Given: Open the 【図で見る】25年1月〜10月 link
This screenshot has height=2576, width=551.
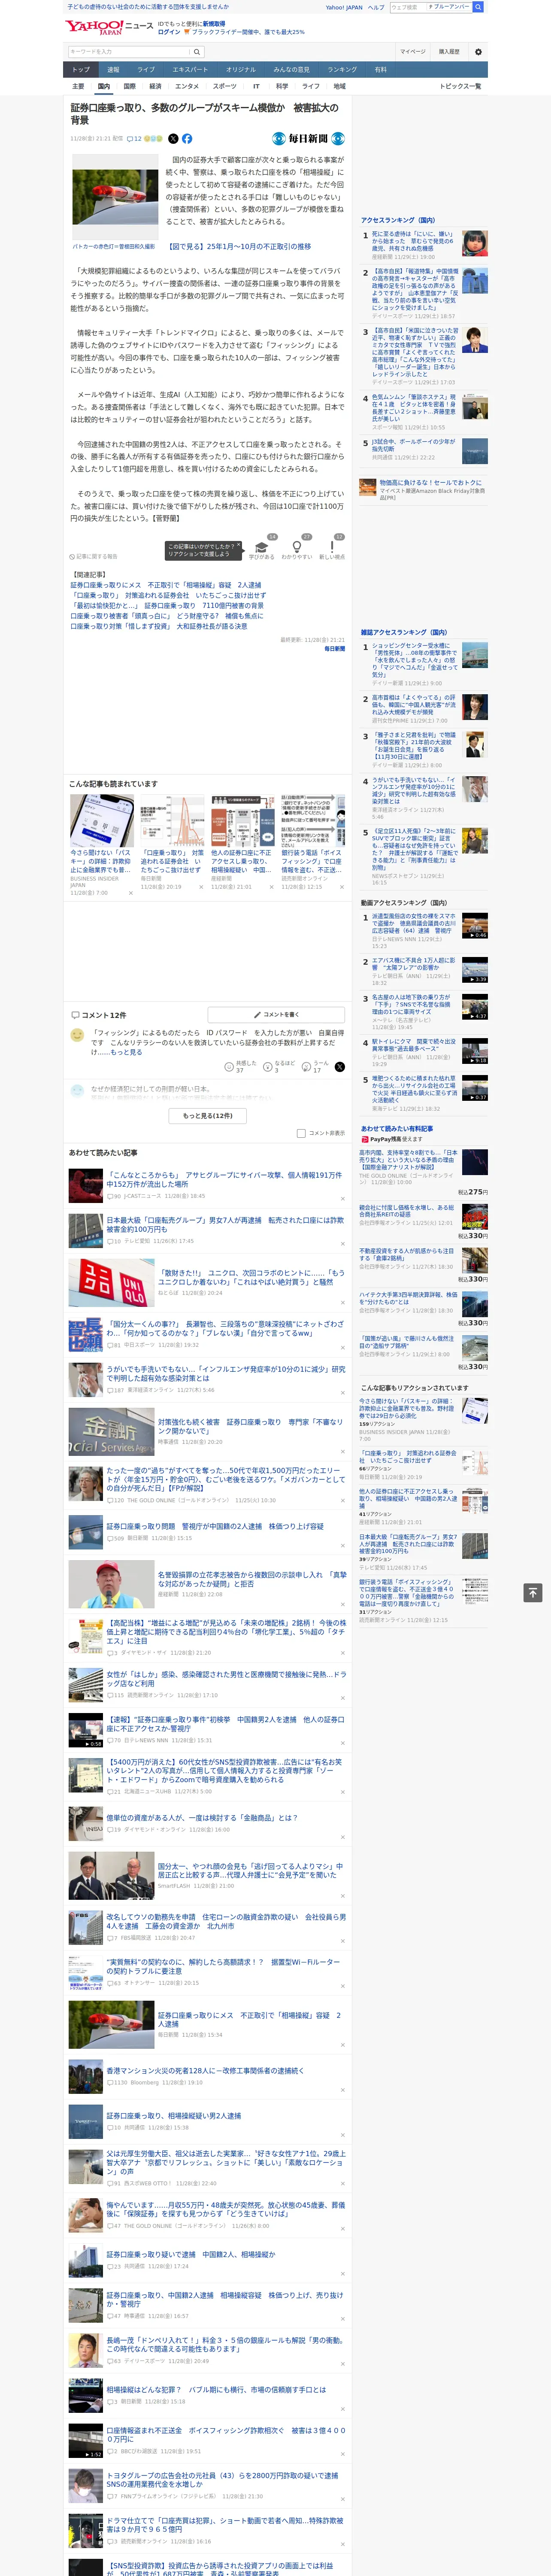Looking at the screenshot, I should tap(238, 246).
